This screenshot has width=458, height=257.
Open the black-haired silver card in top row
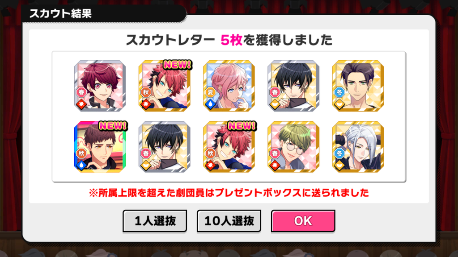(x=293, y=86)
